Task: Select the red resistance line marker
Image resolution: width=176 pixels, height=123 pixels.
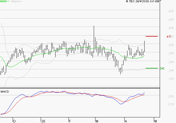Action: 152,36
